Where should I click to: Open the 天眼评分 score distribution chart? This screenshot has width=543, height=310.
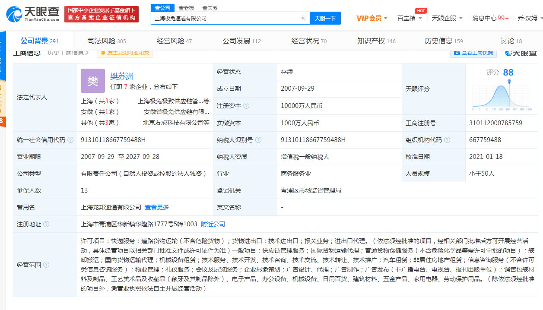[501, 94]
